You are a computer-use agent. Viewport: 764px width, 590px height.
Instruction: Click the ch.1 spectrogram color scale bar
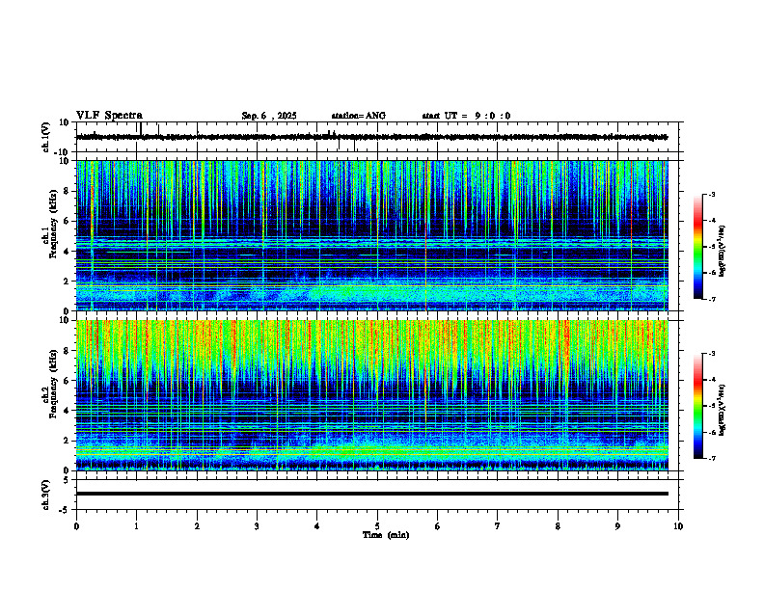click(x=698, y=247)
